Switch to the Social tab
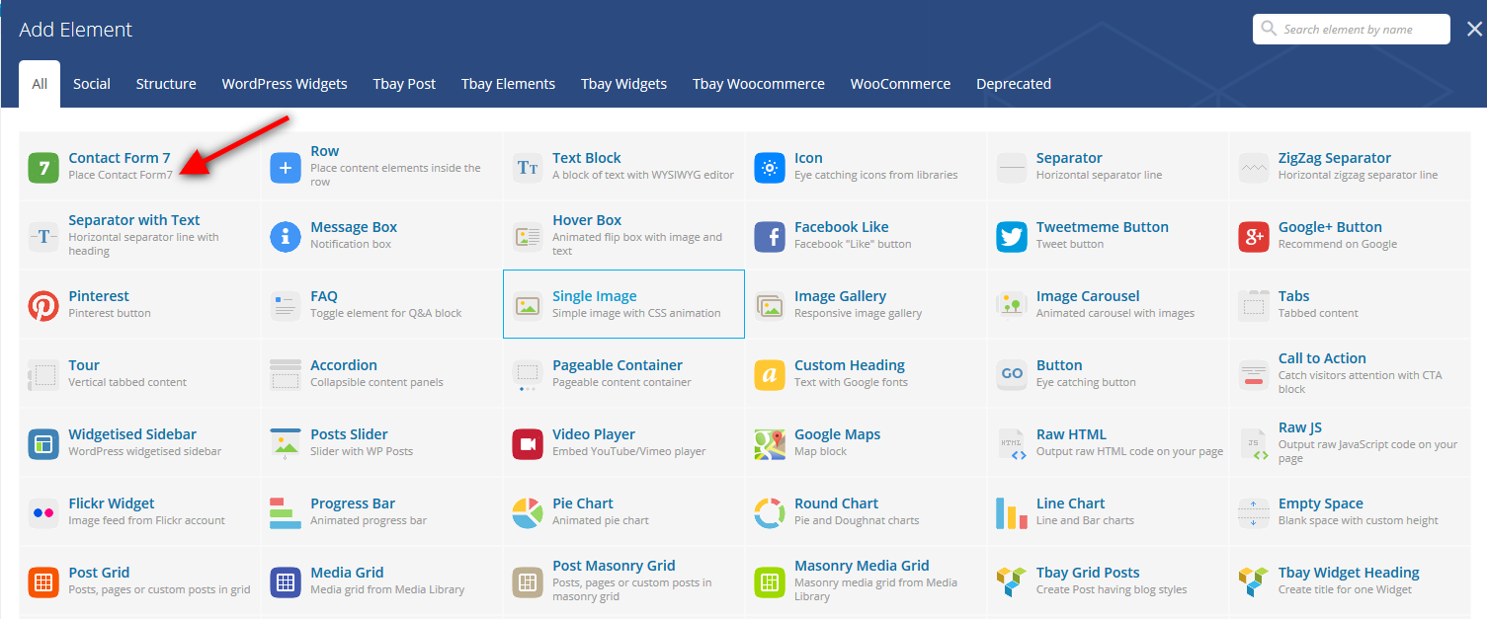The image size is (1487, 619). click(x=92, y=84)
